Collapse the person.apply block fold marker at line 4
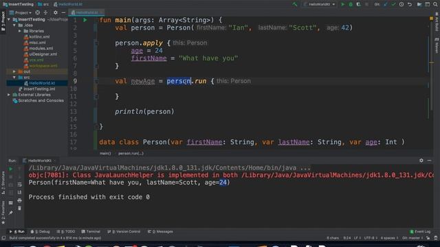The image size is (440, 247). (x=96, y=43)
